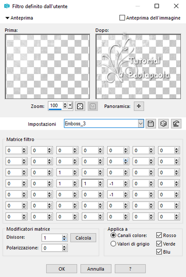Click the OK button
The image size is (186, 277).
click(62, 269)
